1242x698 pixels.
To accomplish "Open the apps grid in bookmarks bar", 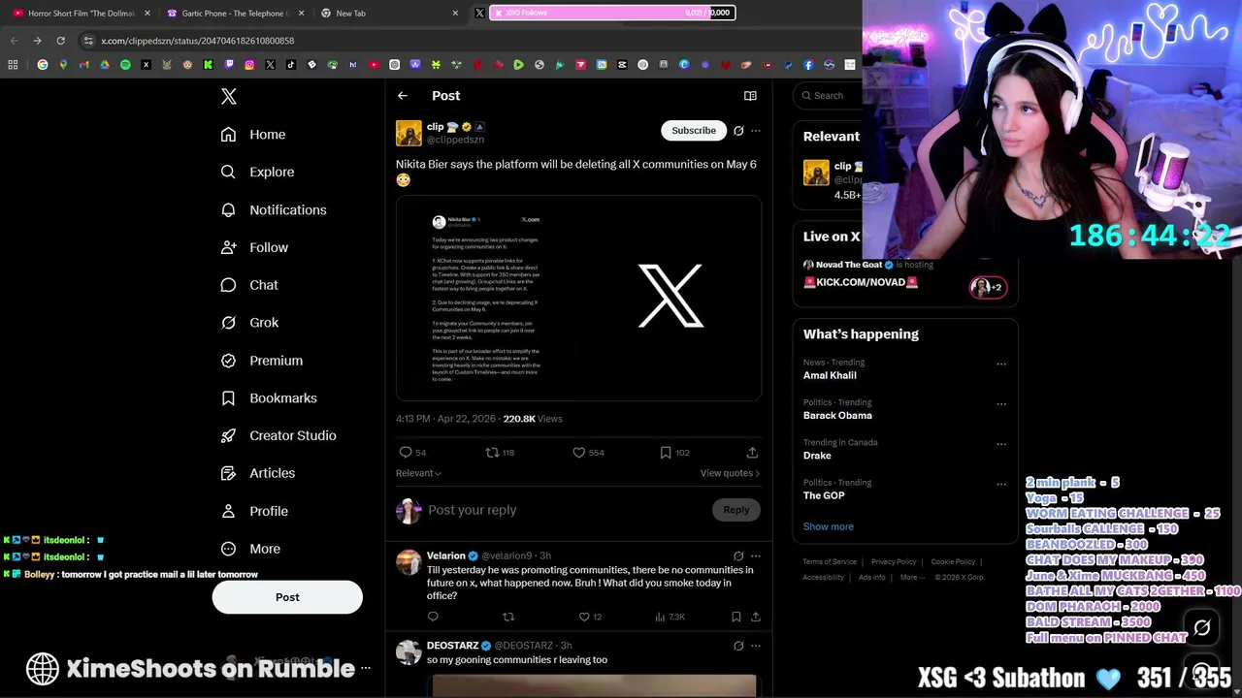I will [x=13, y=65].
